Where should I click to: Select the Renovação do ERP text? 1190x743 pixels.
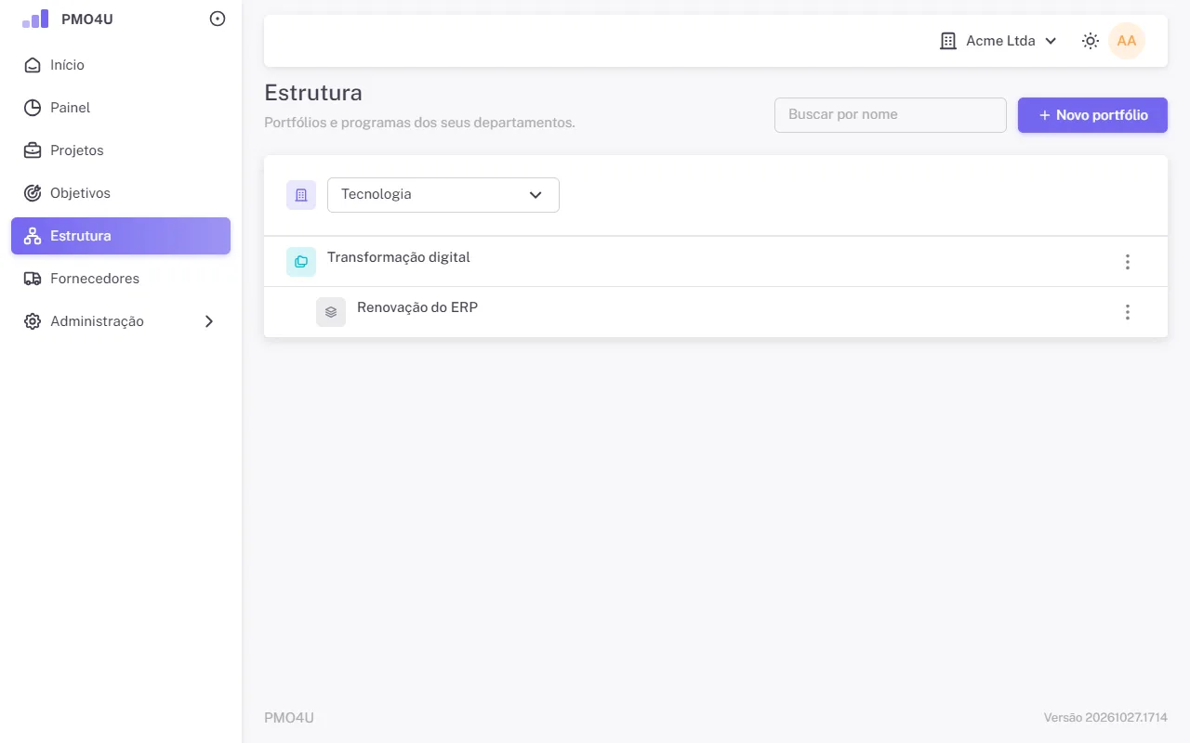[x=417, y=307]
